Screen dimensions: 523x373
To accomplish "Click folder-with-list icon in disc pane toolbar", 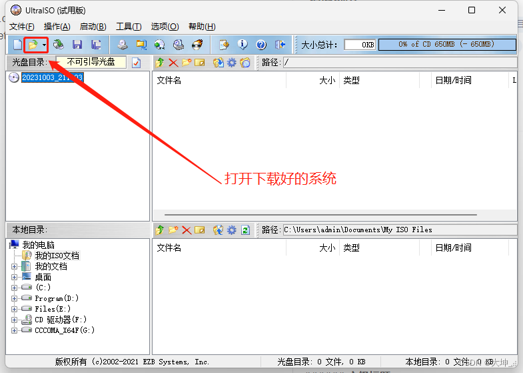I will [245, 63].
